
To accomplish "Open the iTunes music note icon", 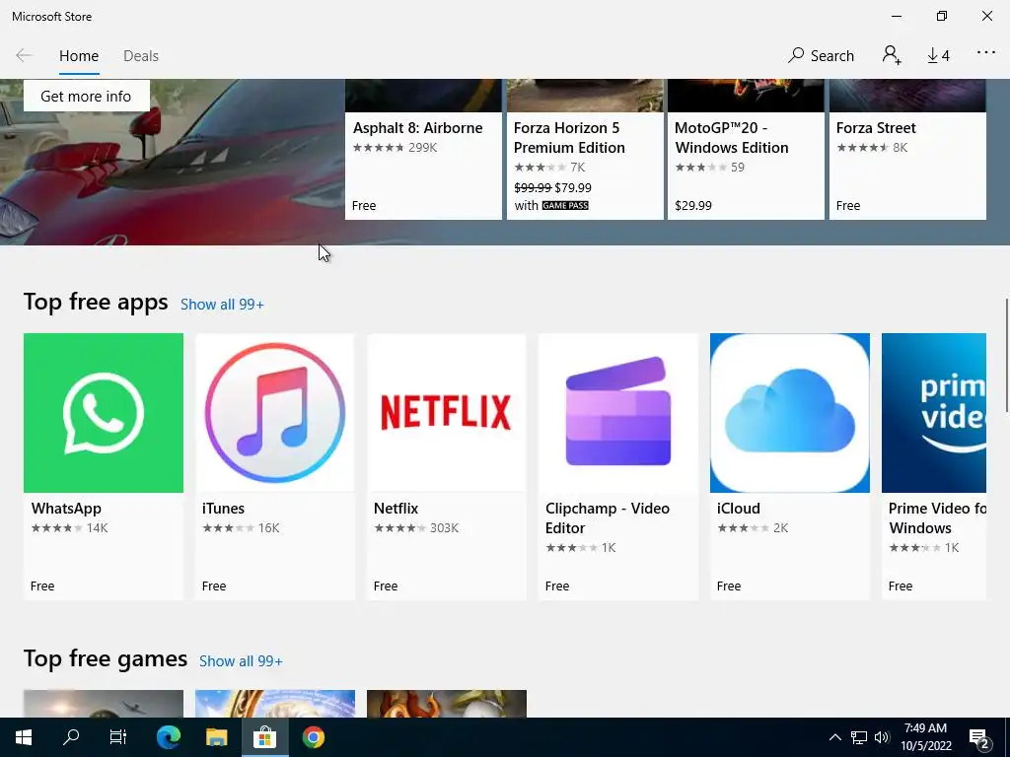I will 275,413.
